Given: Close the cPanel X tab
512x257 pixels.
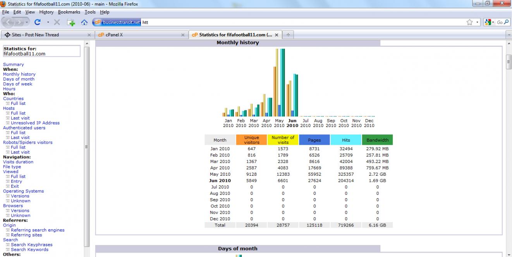Looking at the screenshot, I should coord(183,35).
